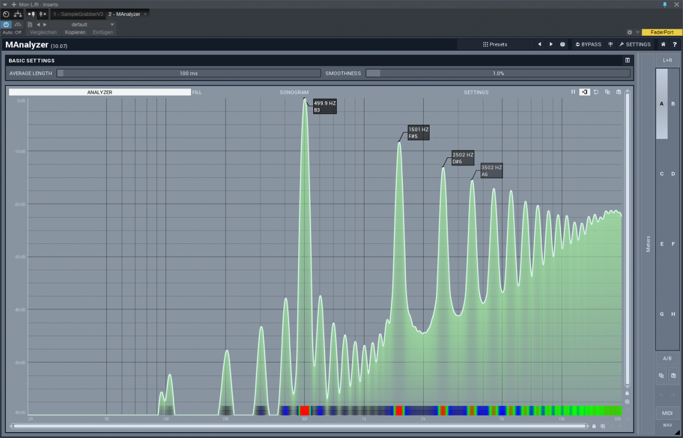Open the L+R channel mode selector
The image size is (683, 438).
tap(667, 60)
